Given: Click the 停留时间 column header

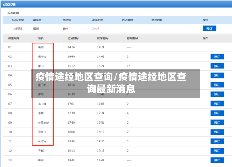Looking at the screenshot, I should coord(132,38).
